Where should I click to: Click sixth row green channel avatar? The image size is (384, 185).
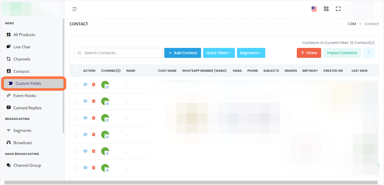(x=105, y=168)
